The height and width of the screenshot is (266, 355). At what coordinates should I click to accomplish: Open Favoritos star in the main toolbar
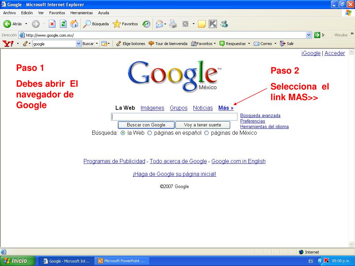125,24
